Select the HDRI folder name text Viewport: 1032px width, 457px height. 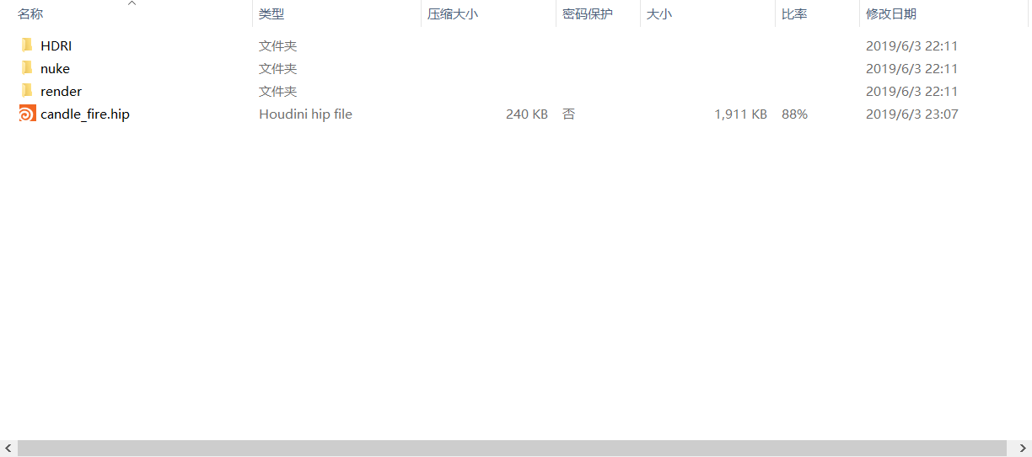tap(56, 45)
